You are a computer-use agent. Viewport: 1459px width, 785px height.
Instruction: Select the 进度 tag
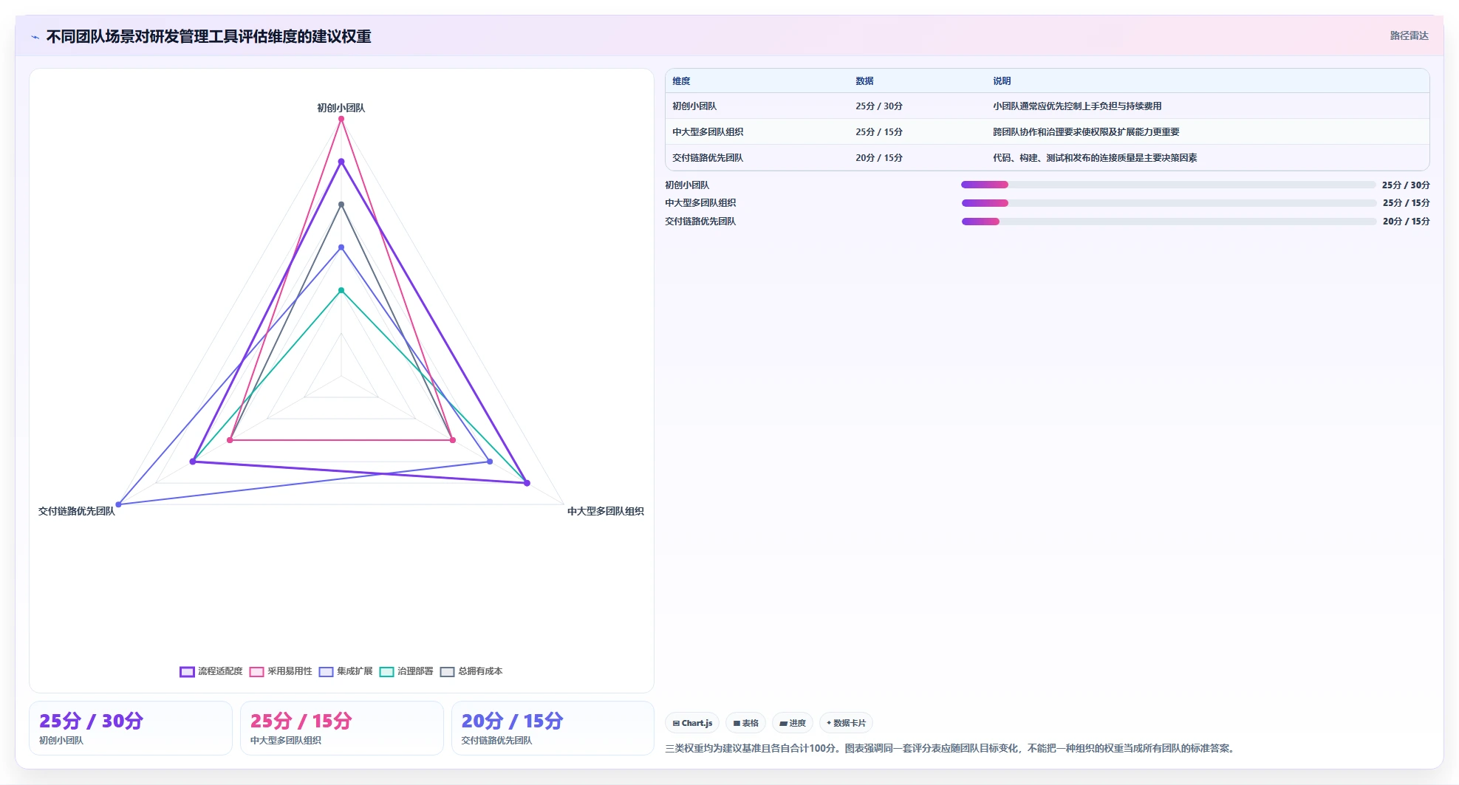pos(793,723)
